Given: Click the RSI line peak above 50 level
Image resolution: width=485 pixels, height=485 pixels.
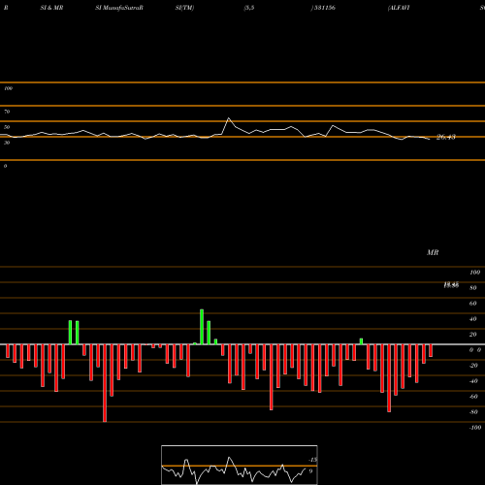Looking at the screenshot, I should [229, 118].
